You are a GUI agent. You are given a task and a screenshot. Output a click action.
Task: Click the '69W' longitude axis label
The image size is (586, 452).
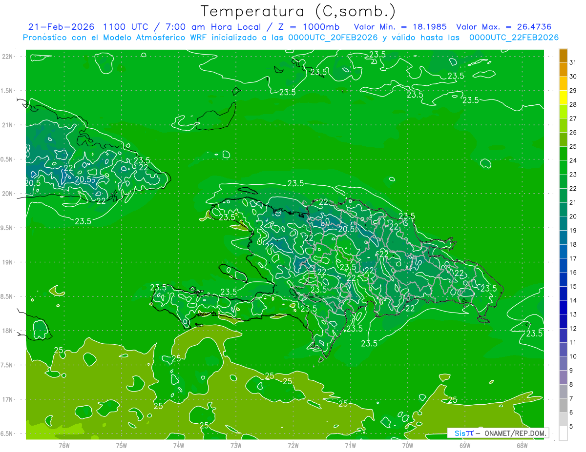[x=465, y=446]
